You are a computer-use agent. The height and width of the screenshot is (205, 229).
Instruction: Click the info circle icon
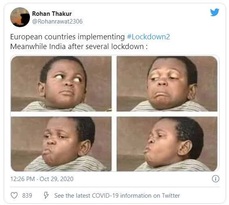click(215, 179)
